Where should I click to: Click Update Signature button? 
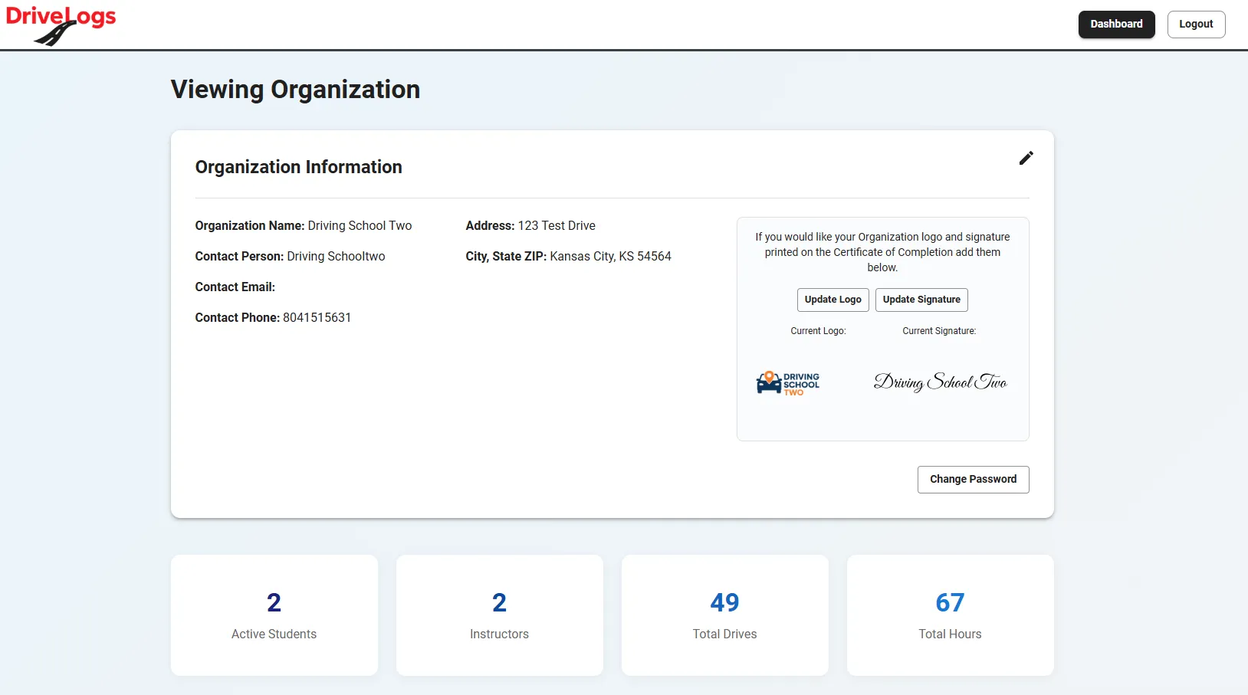pos(921,300)
